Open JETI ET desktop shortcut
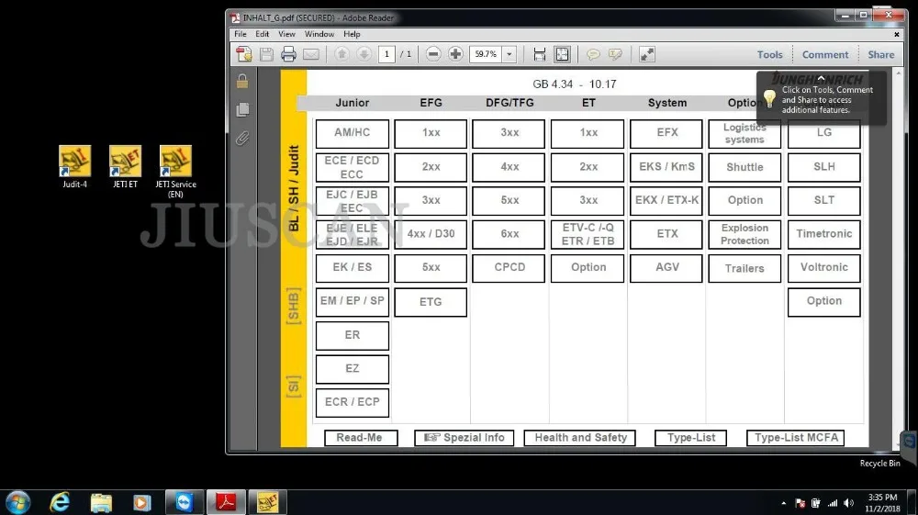918x515 pixels. 125,167
